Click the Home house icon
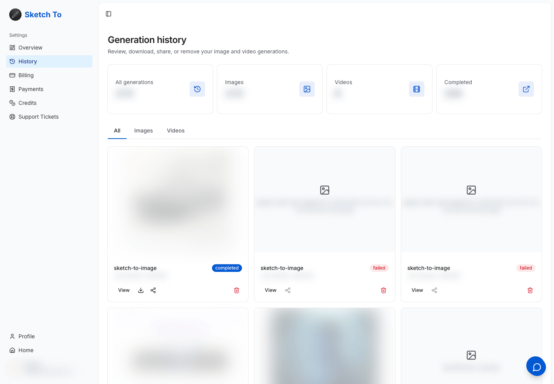The image size is (554, 384). pos(12,350)
